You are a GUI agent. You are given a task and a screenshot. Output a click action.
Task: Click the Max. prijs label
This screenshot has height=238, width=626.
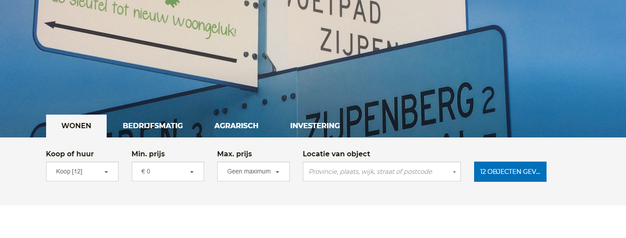234,154
